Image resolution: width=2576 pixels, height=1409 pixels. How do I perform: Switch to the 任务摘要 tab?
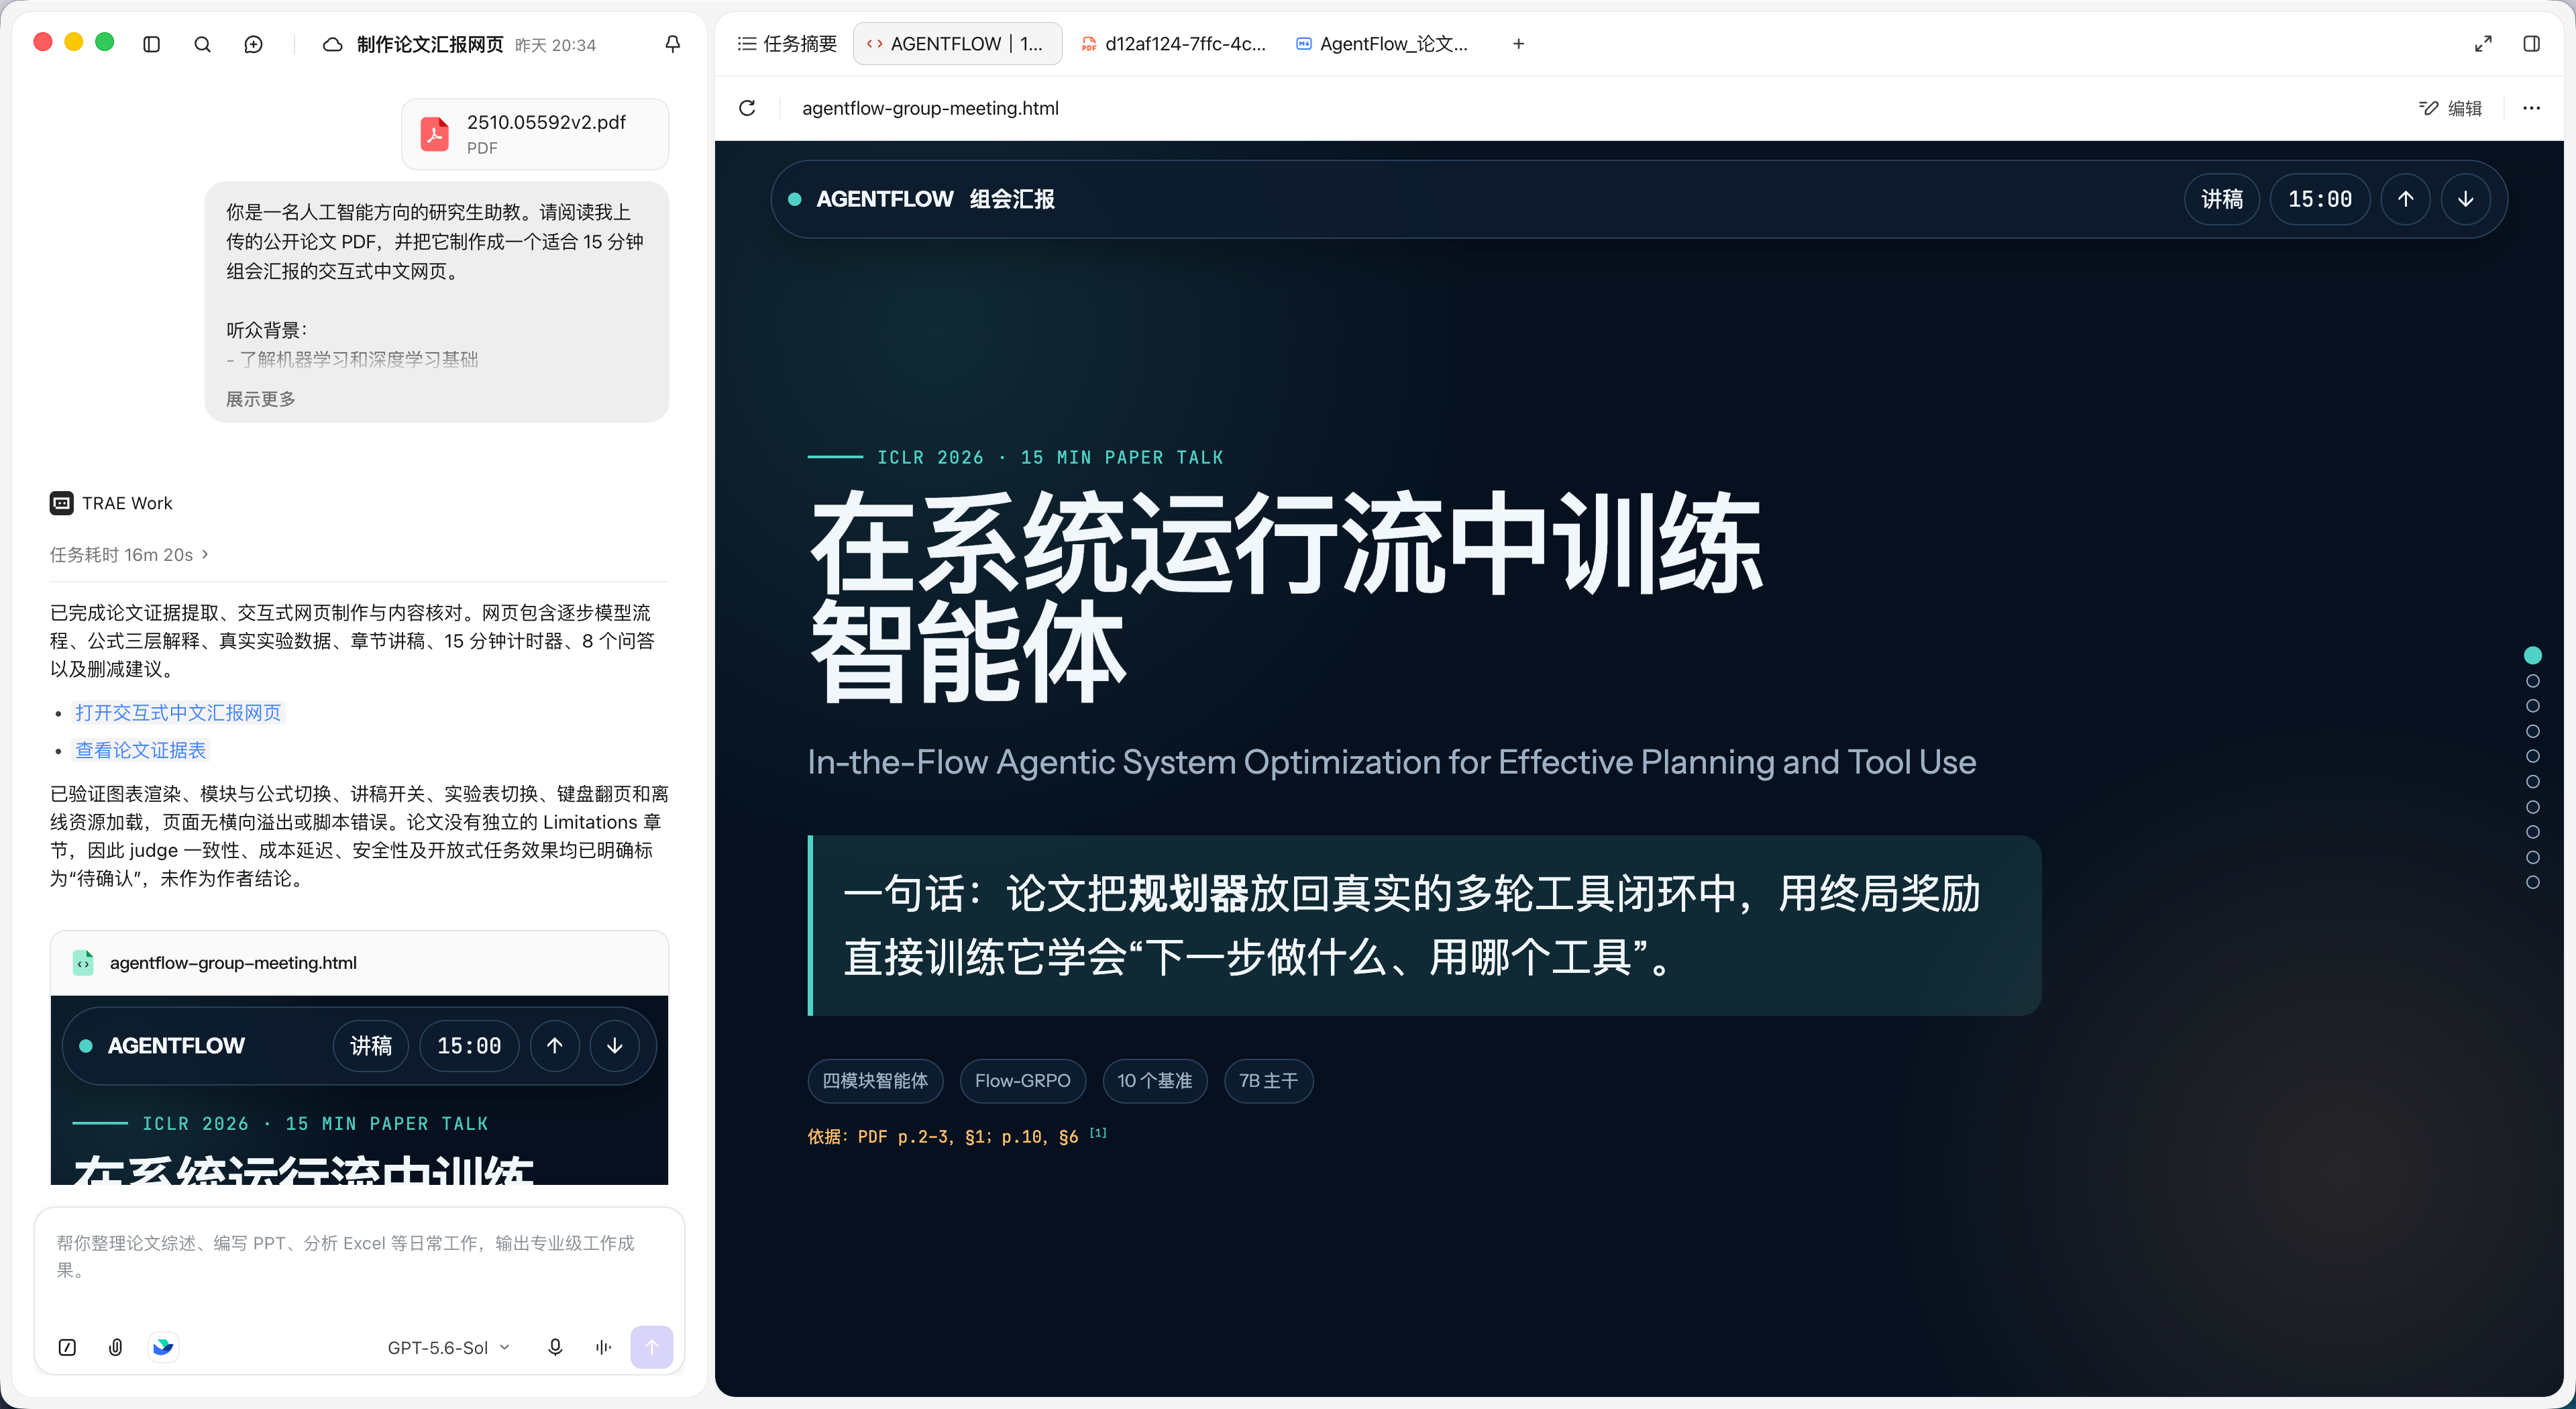tap(786, 44)
